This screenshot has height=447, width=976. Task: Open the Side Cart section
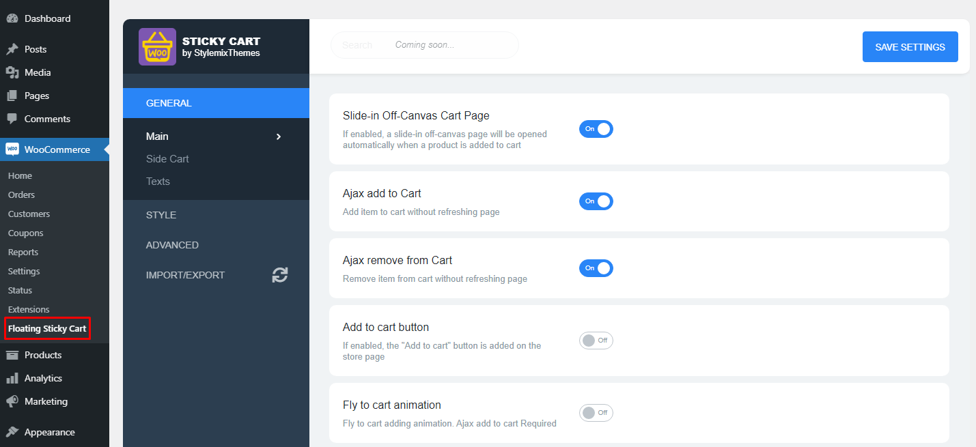(x=167, y=158)
